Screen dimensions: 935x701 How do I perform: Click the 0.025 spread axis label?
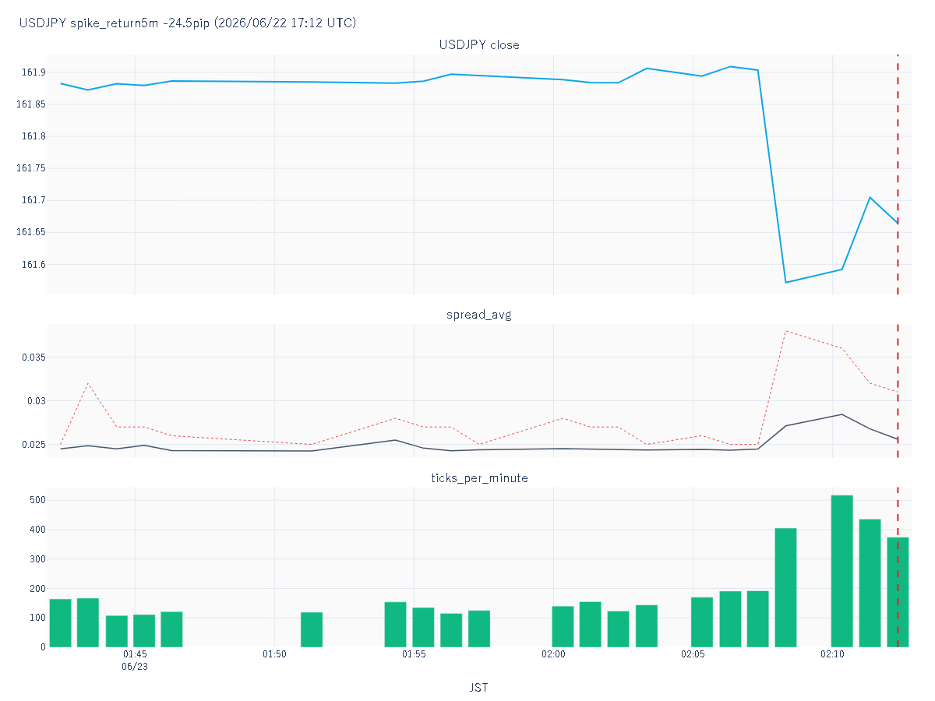(x=33, y=445)
